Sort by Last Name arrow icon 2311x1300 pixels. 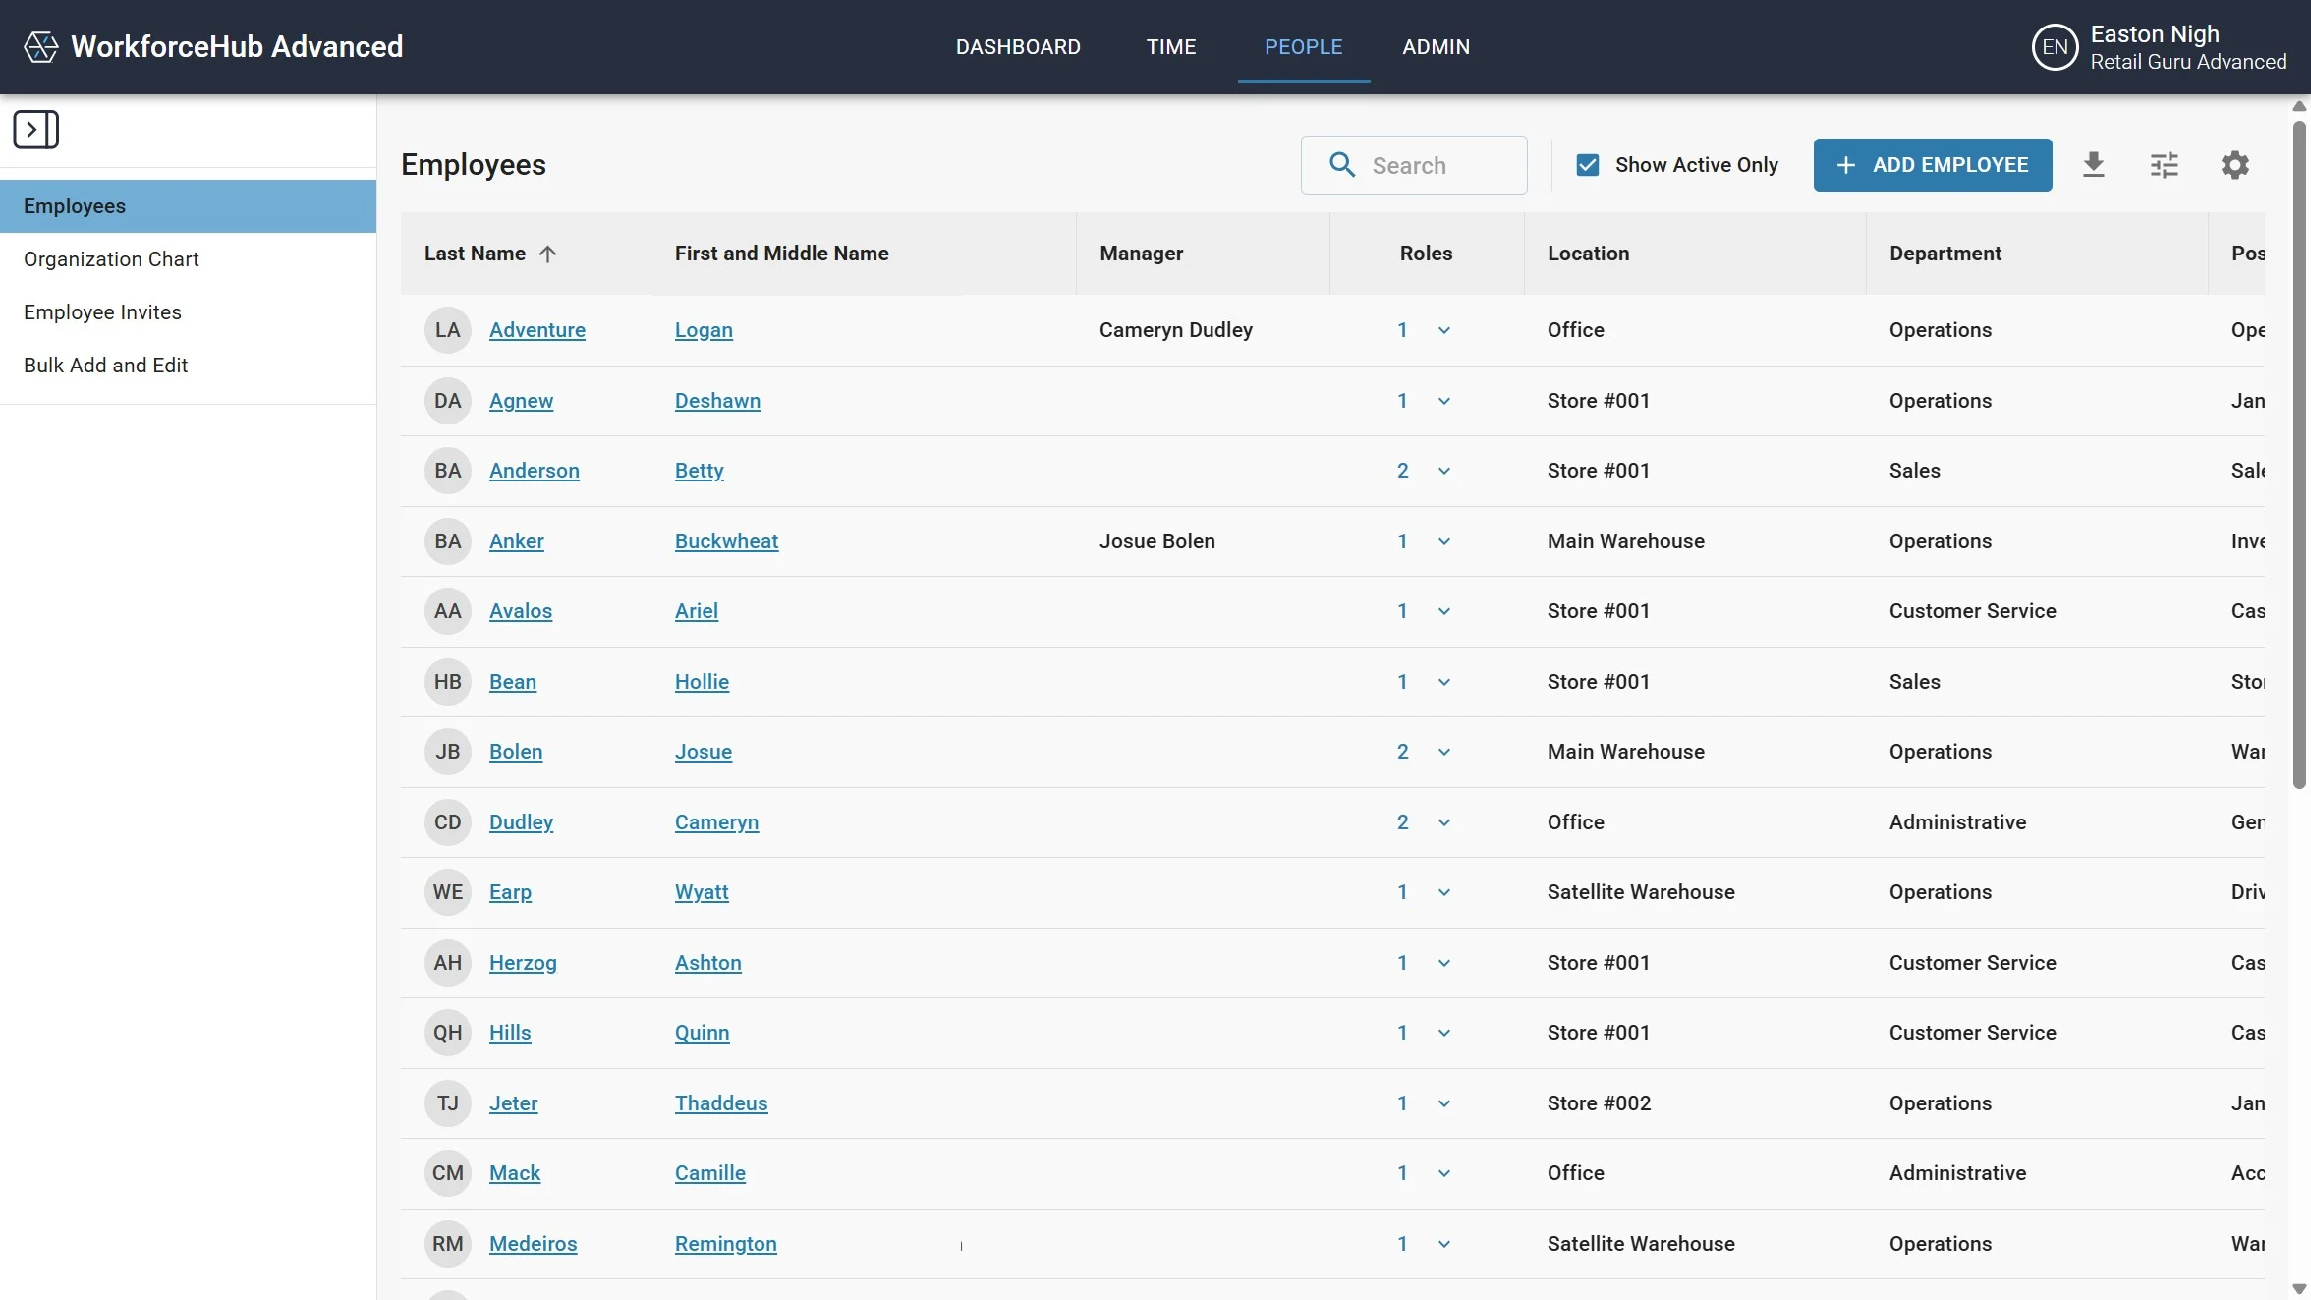(x=548, y=254)
